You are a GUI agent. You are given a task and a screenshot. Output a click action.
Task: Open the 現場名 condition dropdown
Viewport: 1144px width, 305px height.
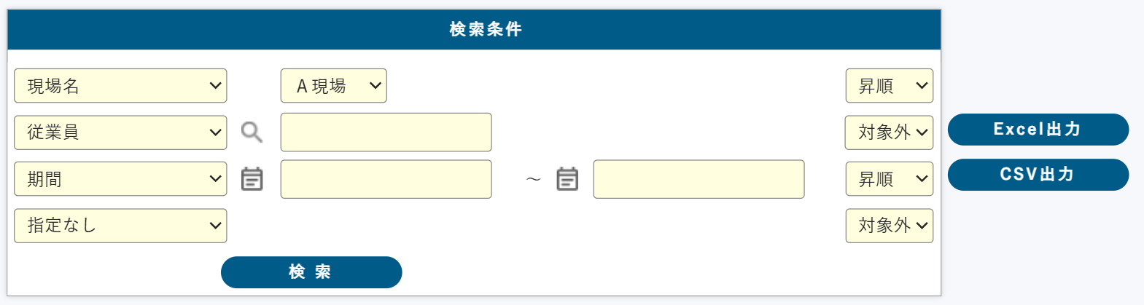click(x=120, y=86)
